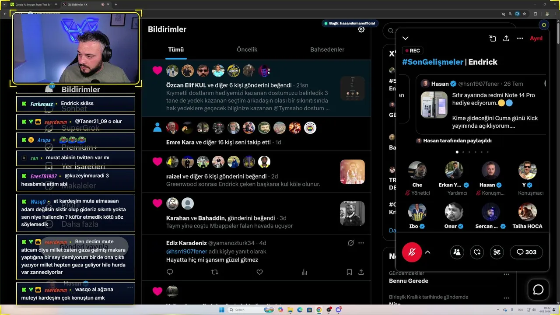560x315 pixels.
Task: Switch to the Öncelik tab
Action: (247, 49)
